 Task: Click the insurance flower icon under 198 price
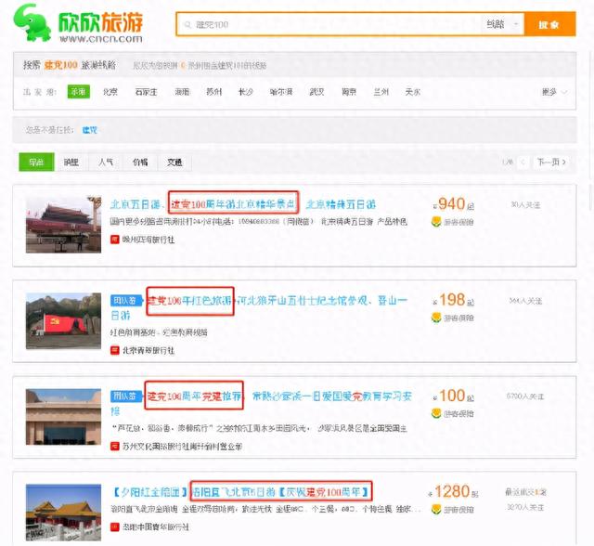point(436,318)
